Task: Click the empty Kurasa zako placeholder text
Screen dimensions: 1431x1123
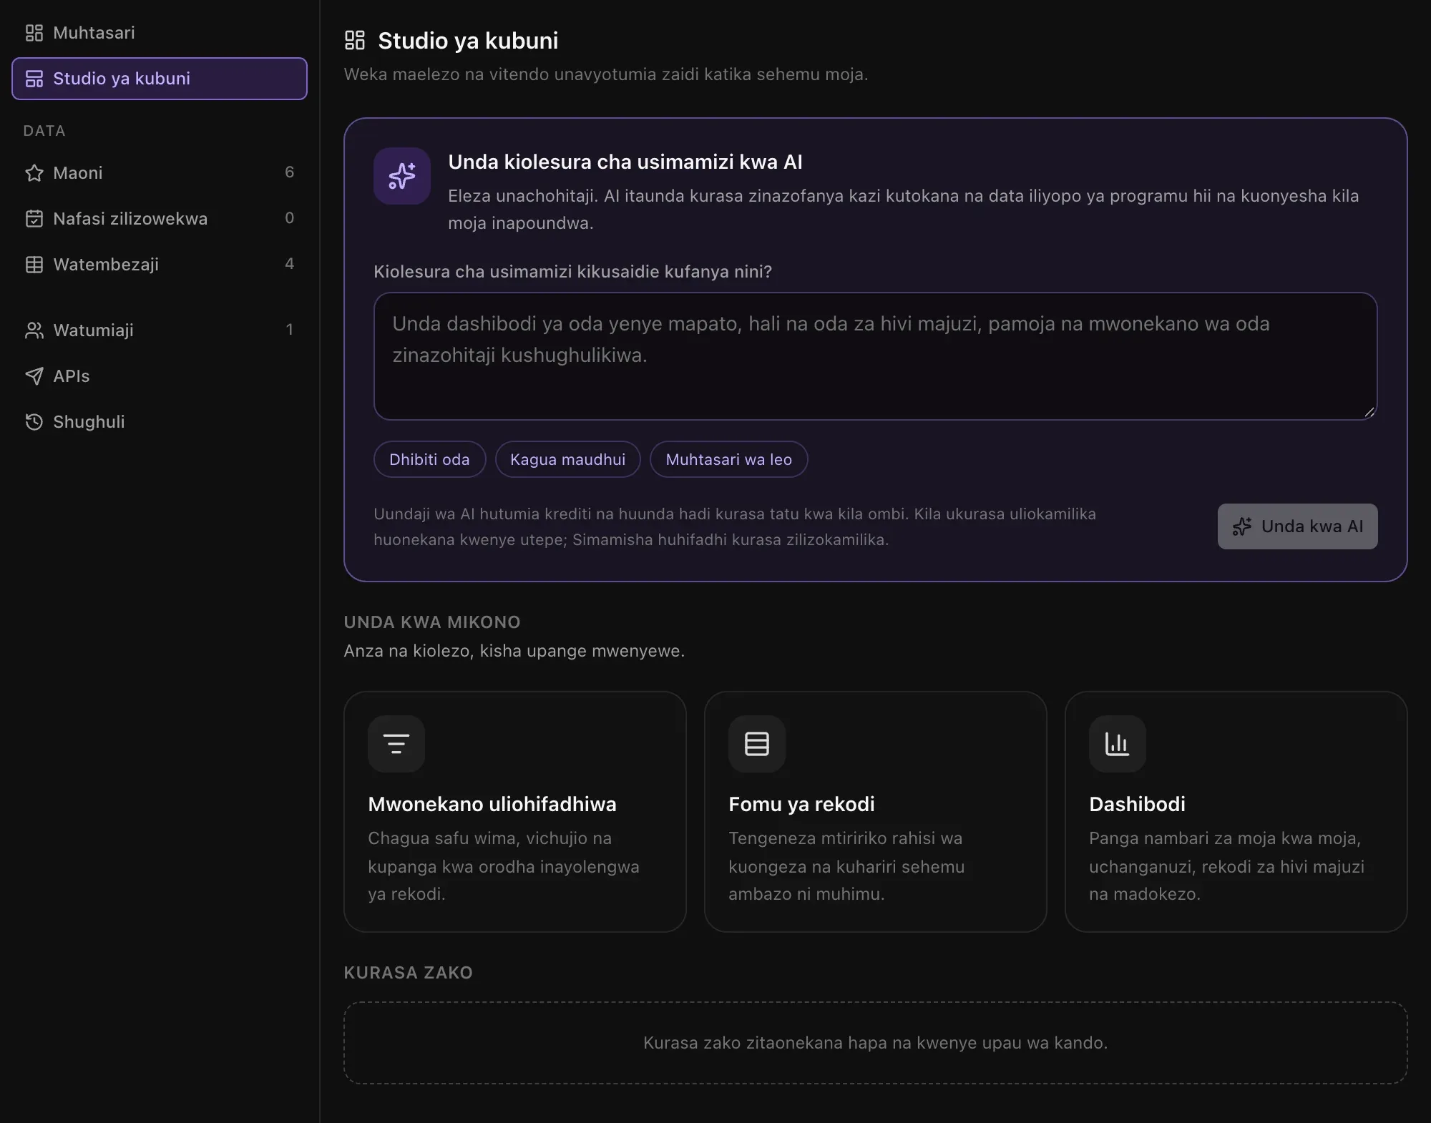Action: click(875, 1043)
